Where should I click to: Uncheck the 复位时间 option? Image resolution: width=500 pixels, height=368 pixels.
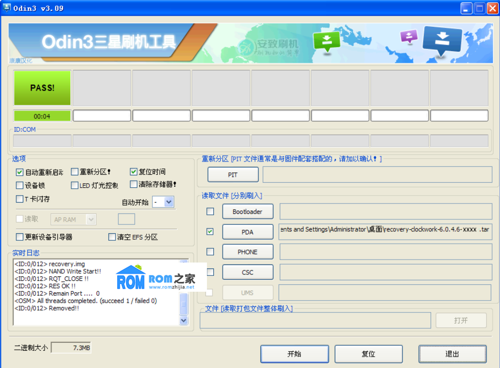133,172
